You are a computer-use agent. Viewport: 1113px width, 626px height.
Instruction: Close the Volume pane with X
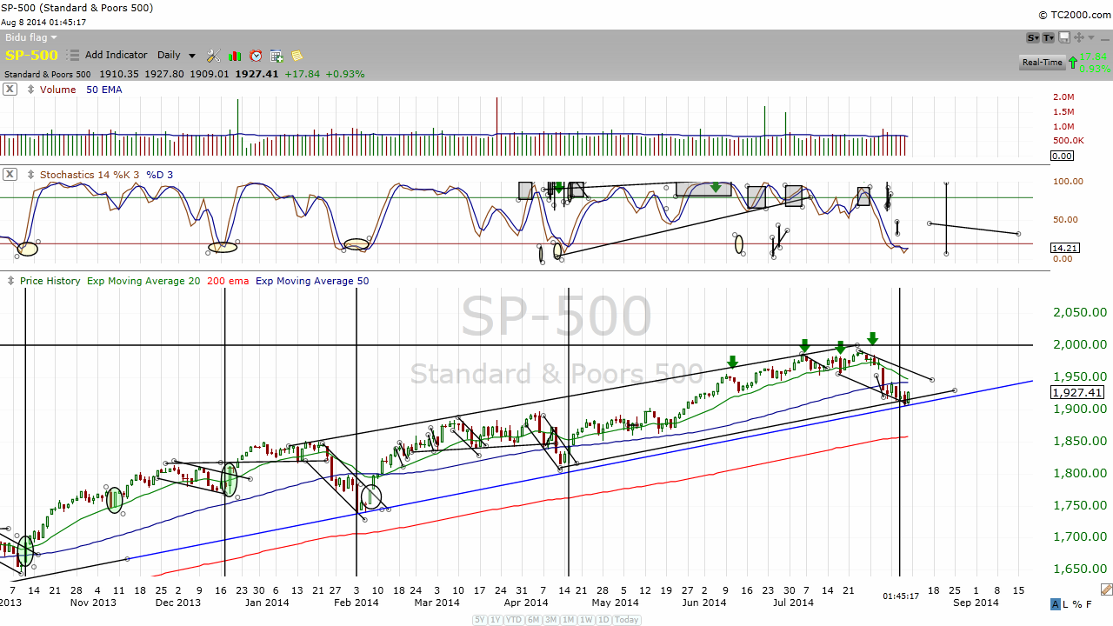pyautogui.click(x=10, y=90)
